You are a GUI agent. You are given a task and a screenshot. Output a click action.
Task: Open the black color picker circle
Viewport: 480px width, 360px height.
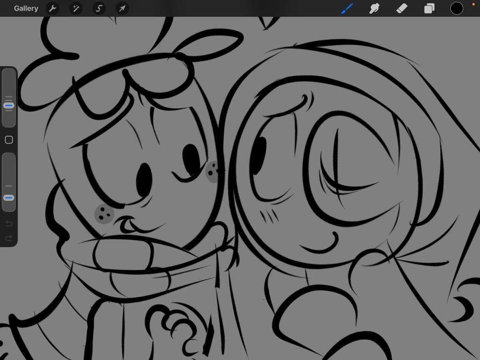pos(457,8)
